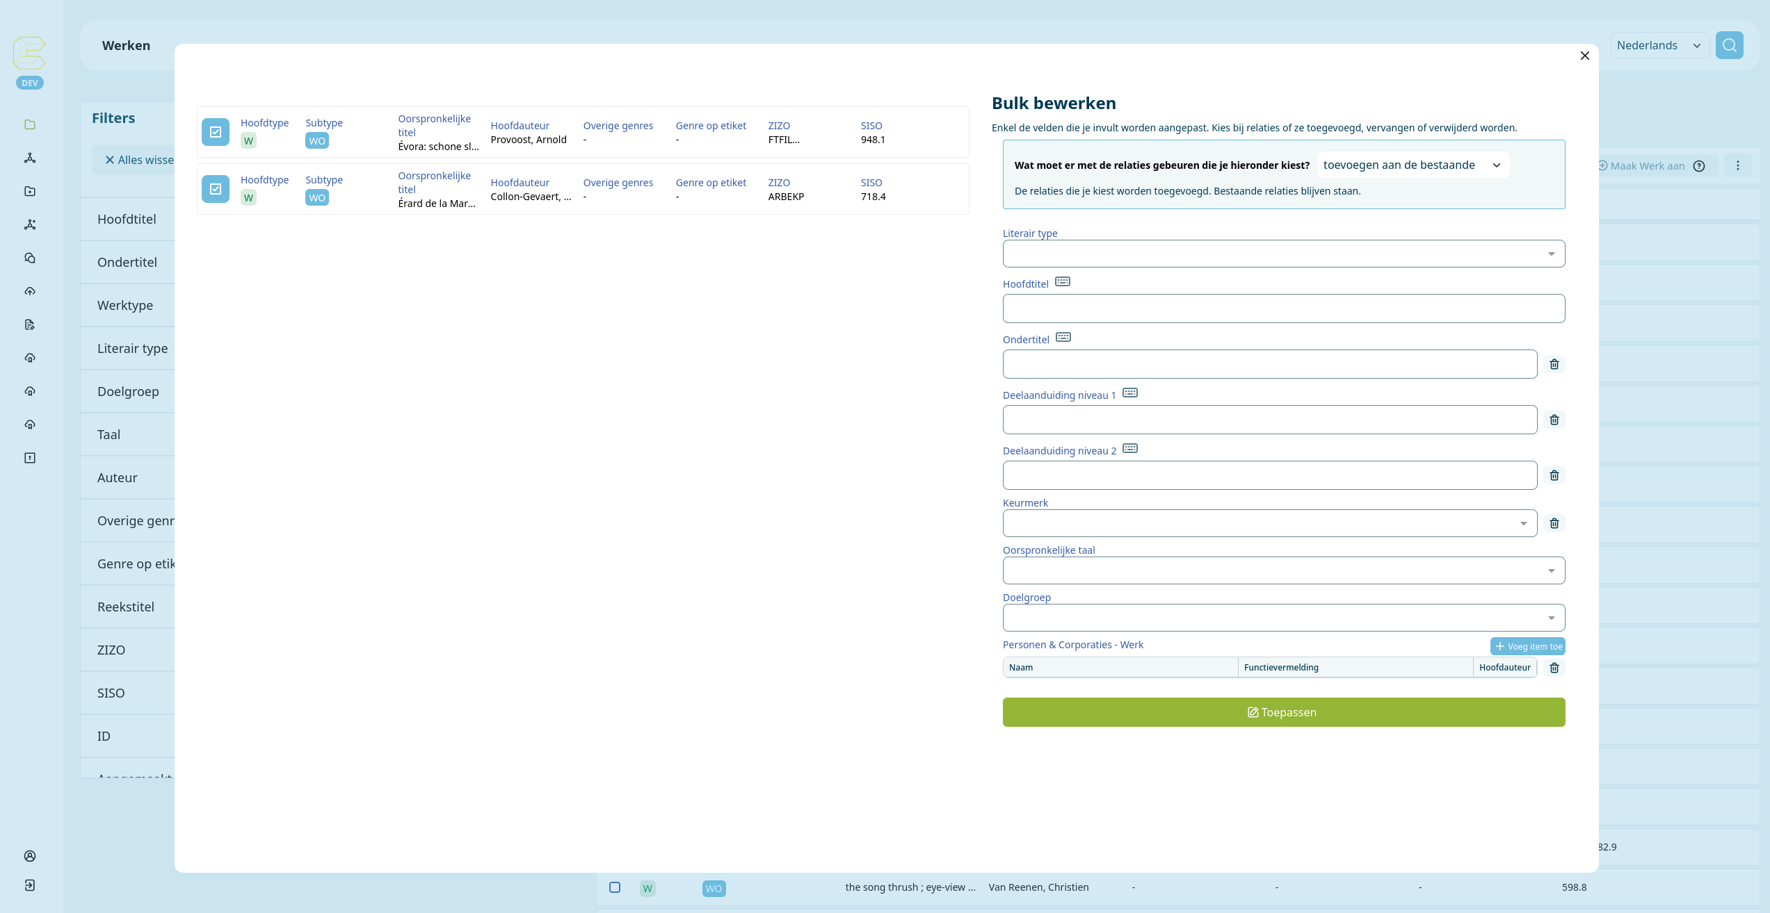Click upload cloud icon in sidebar
This screenshot has height=913, width=1770.
click(30, 291)
